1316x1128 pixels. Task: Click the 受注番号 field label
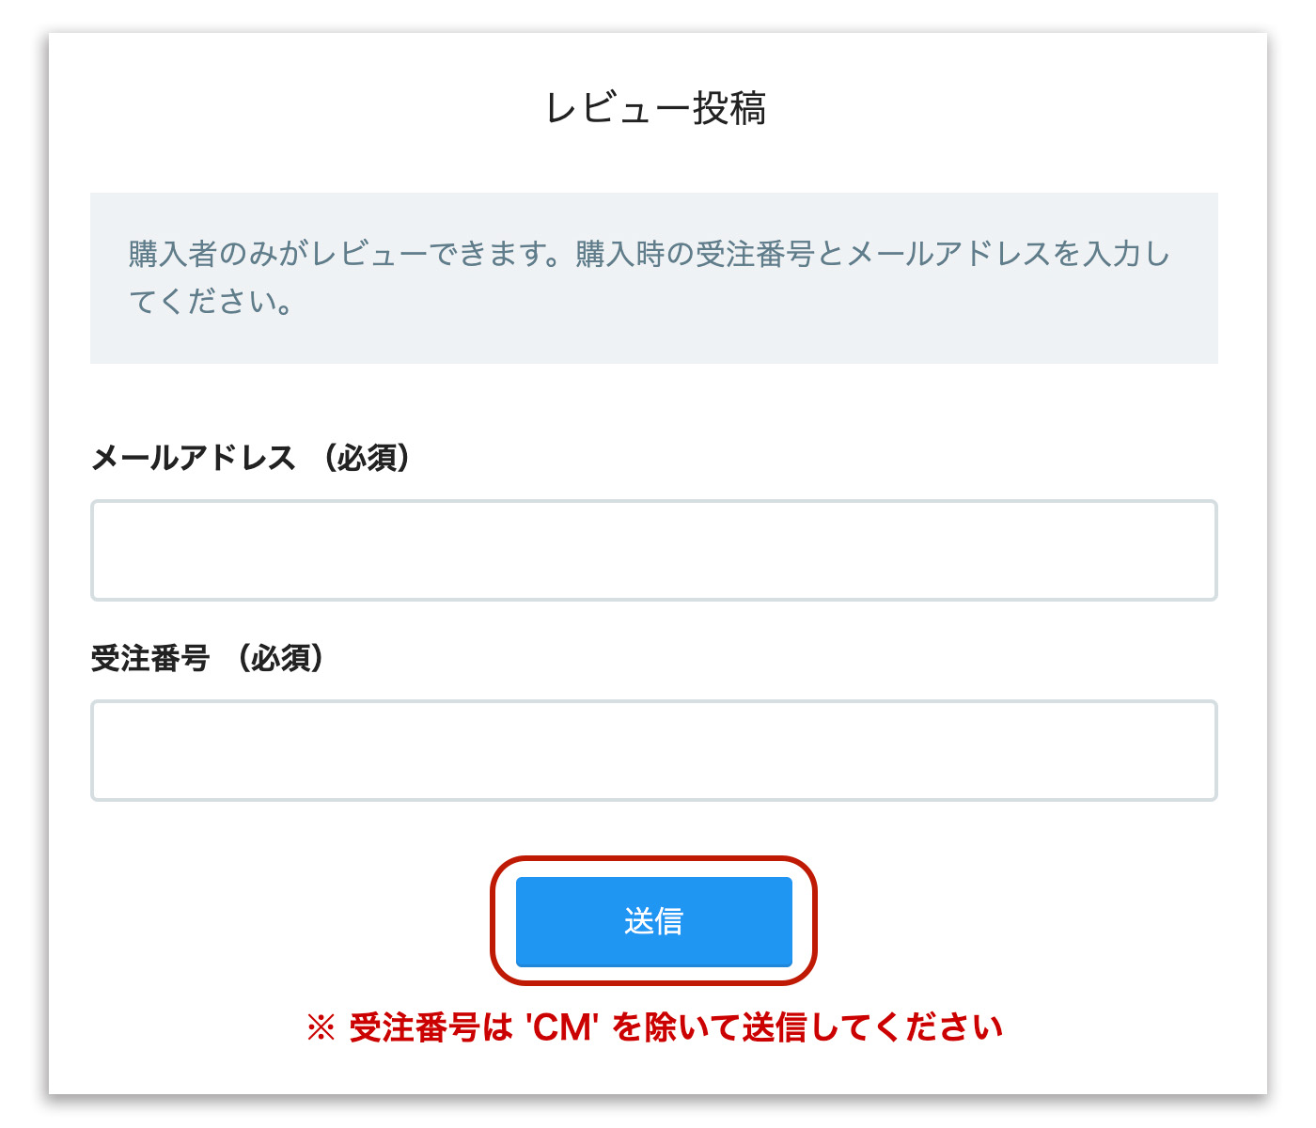pyautogui.click(x=150, y=658)
